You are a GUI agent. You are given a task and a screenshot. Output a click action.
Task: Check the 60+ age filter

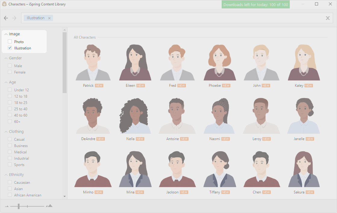coord(10,121)
